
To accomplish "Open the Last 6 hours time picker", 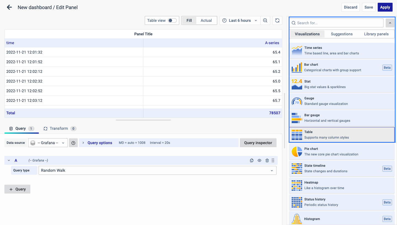I will (x=240, y=20).
